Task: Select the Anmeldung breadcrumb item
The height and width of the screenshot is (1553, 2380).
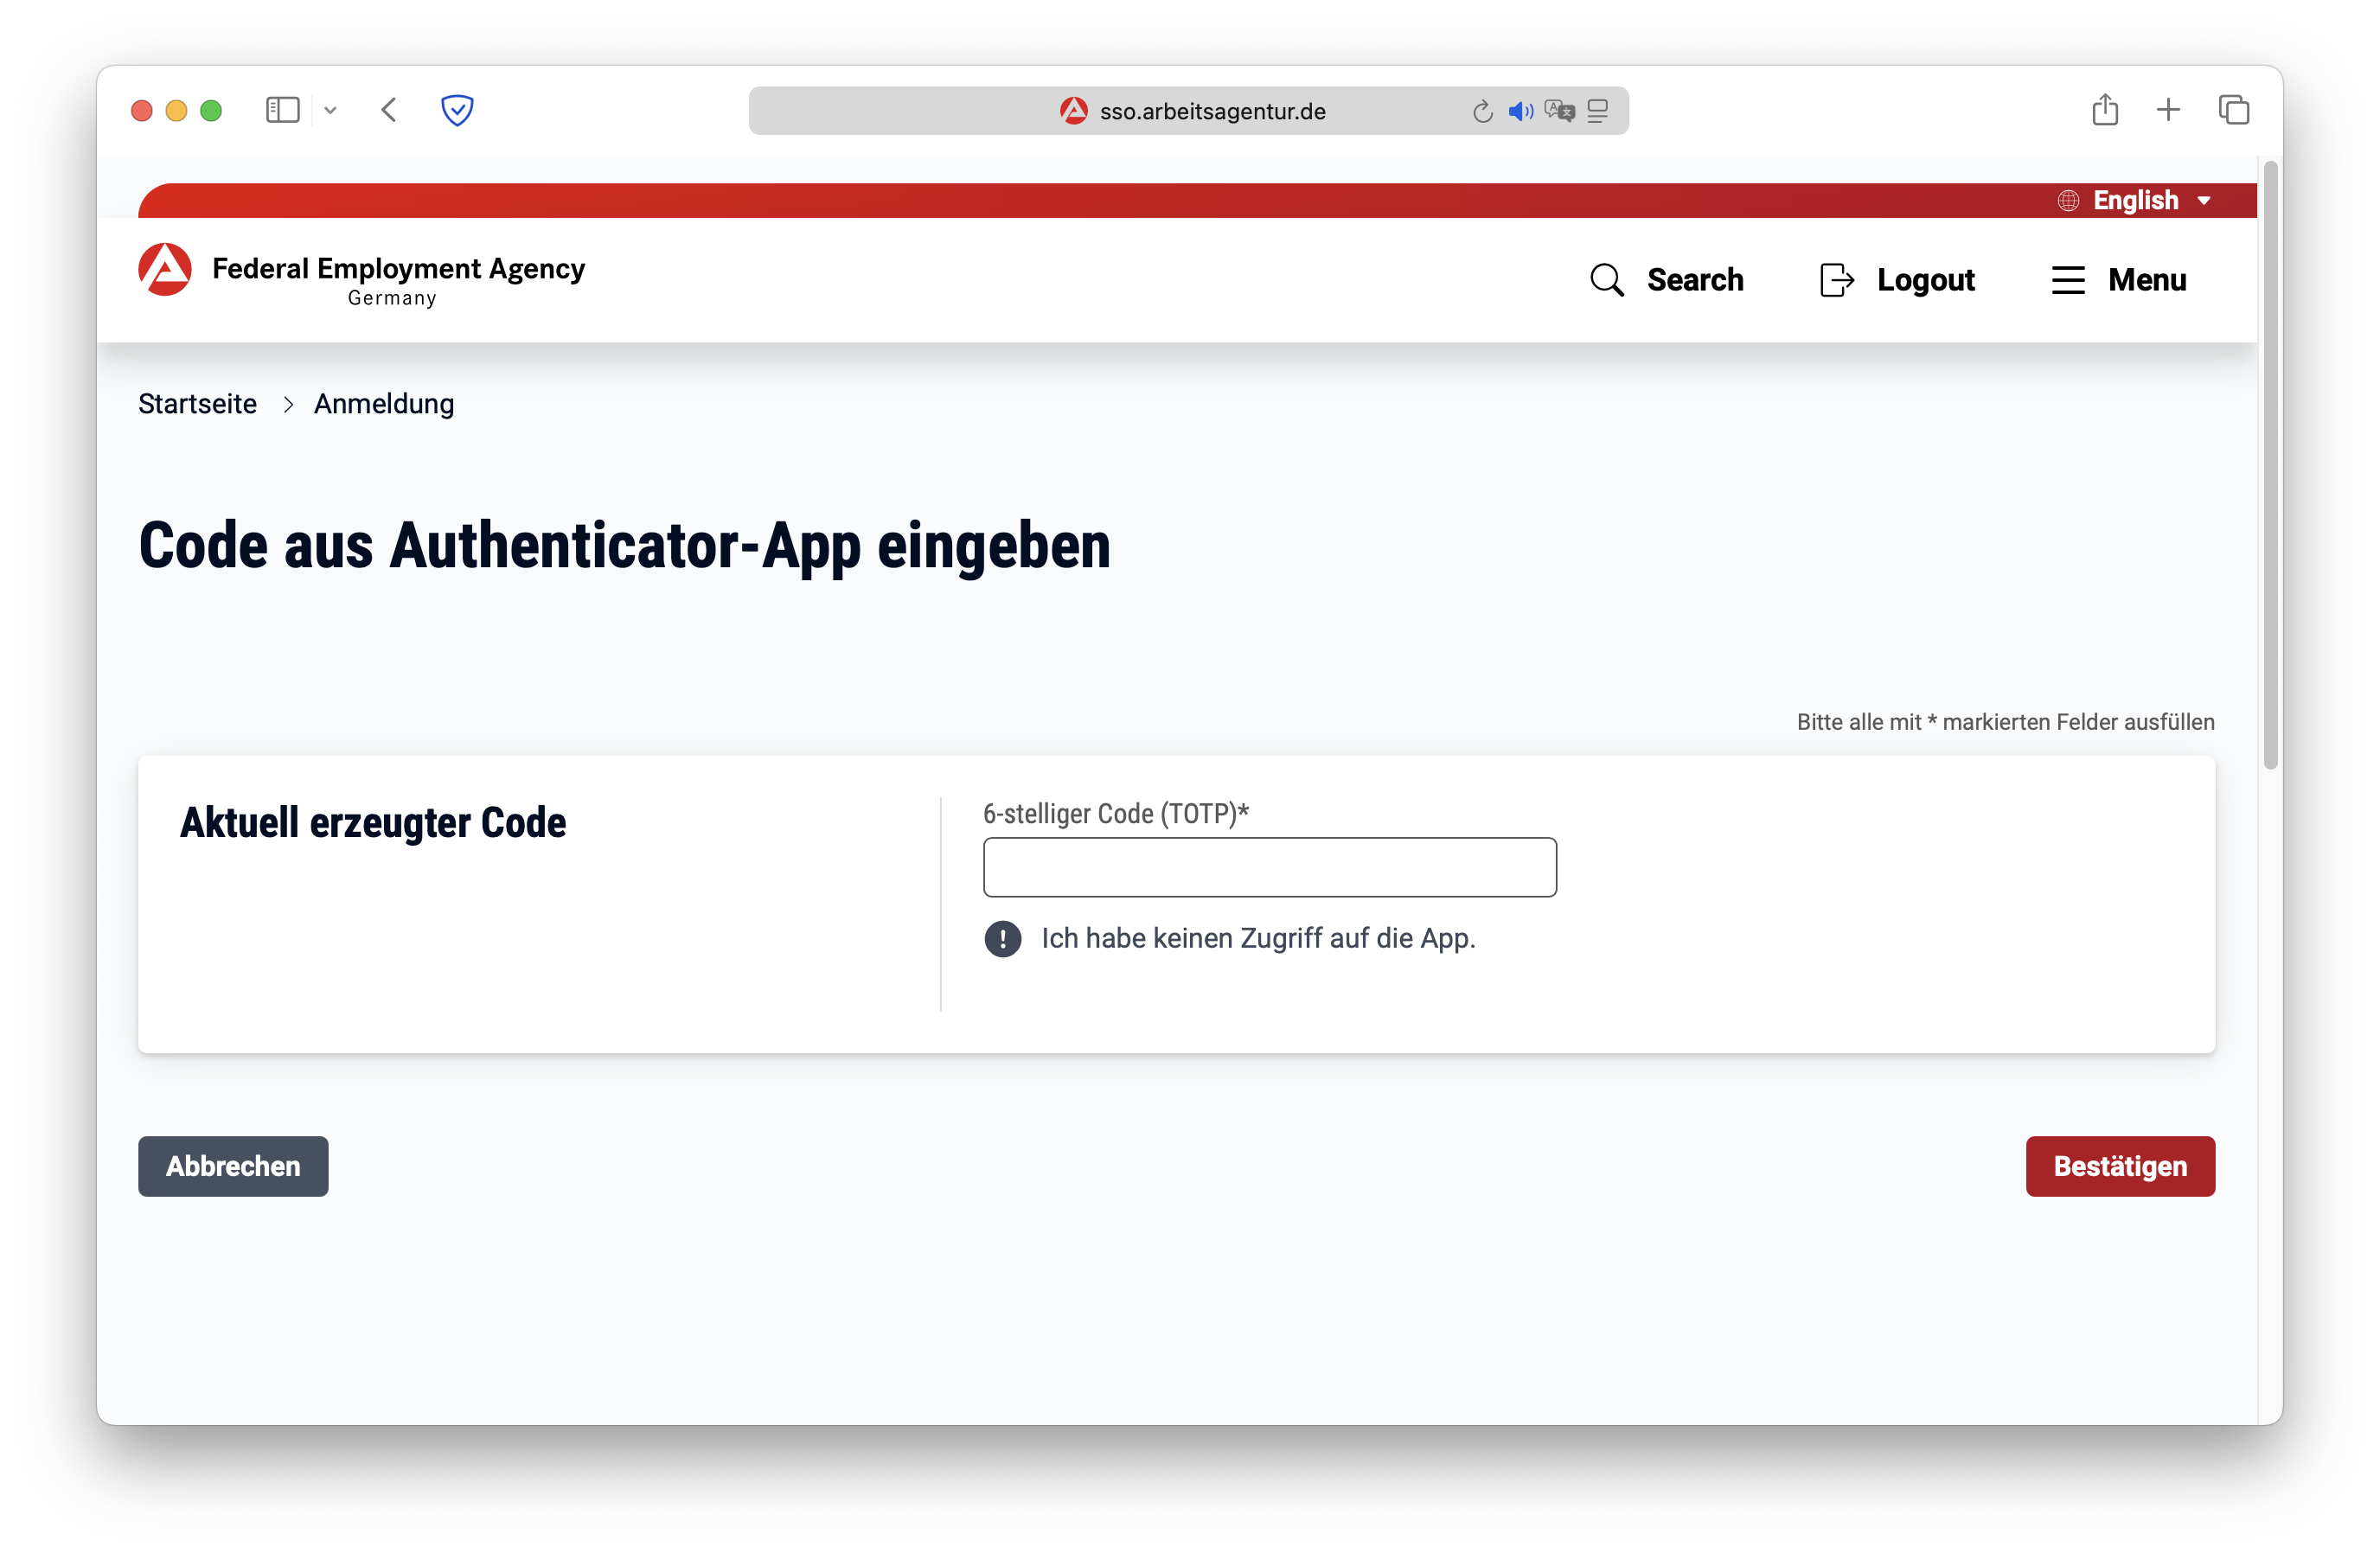Action: pos(383,404)
